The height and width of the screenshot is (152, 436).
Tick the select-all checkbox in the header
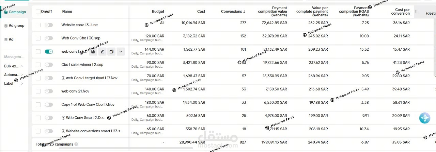click(38, 12)
